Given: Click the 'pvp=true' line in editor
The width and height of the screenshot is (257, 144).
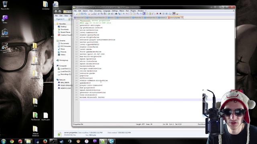Looking at the screenshot, I should pos(84,76).
